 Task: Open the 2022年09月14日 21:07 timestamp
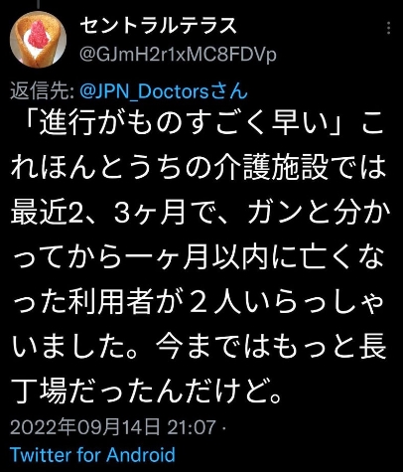(113, 427)
